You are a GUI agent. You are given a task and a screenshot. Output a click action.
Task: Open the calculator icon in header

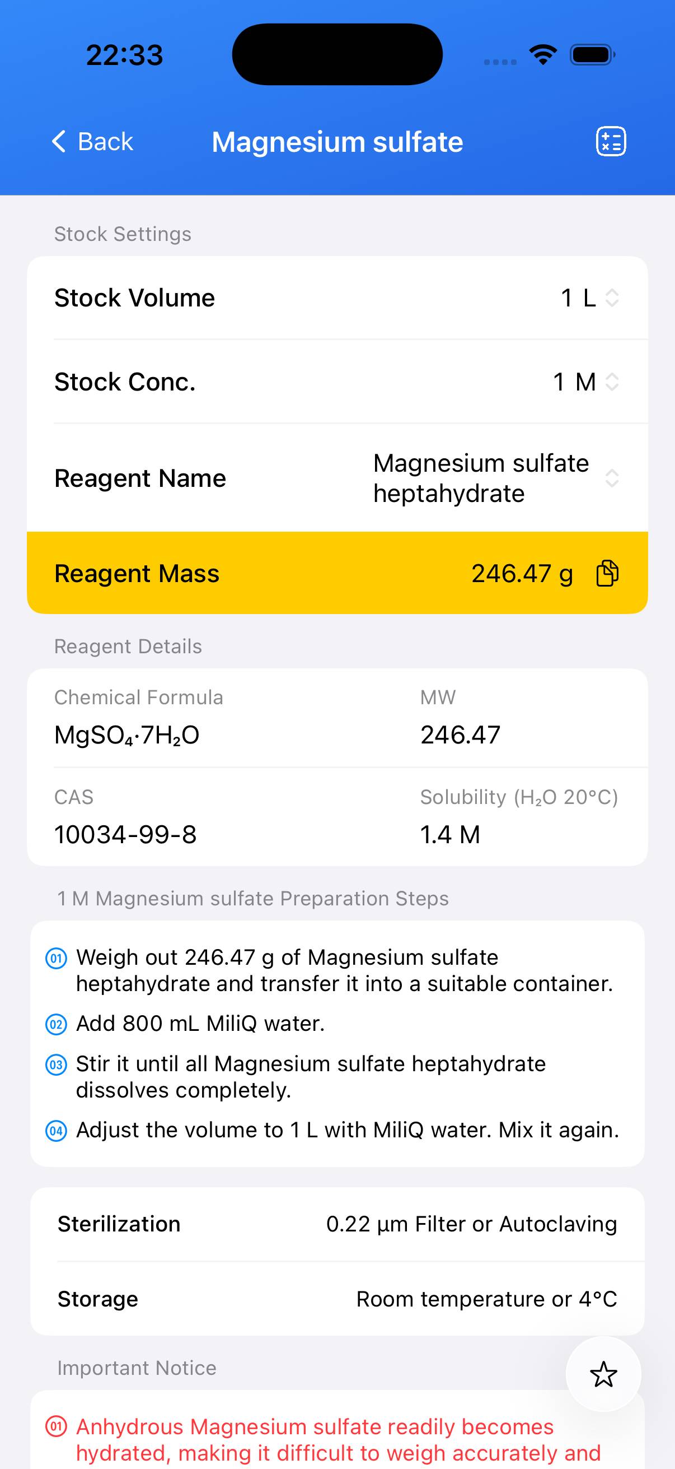[x=611, y=141]
